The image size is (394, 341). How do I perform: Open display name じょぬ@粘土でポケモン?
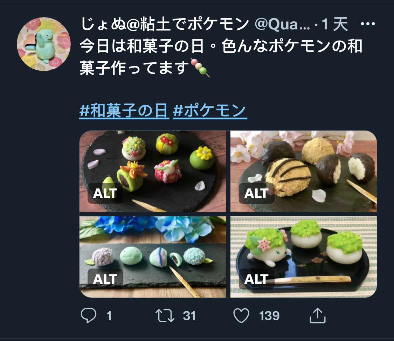pyautogui.click(x=165, y=25)
